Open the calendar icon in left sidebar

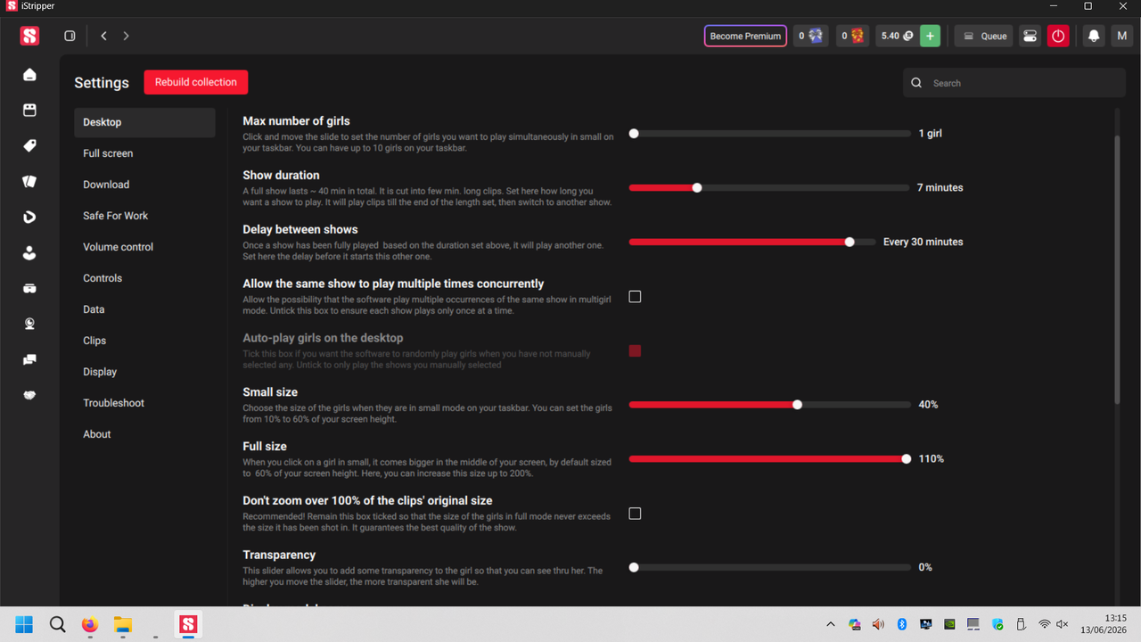pos(29,111)
